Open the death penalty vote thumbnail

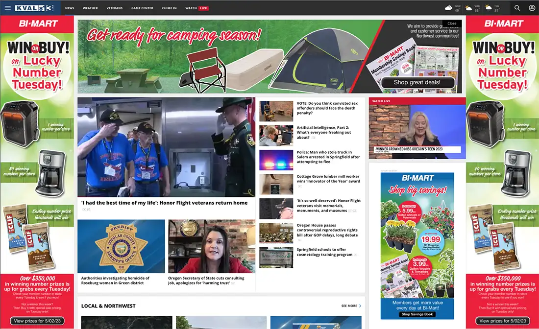pyautogui.click(x=276, y=111)
